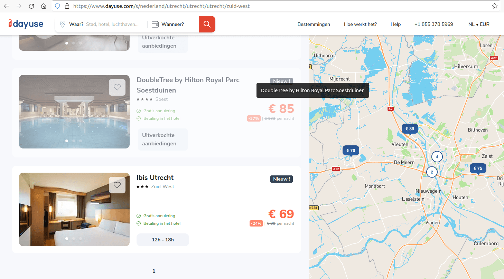Select the €89 map price marker
This screenshot has height=279, width=504.
(410, 129)
